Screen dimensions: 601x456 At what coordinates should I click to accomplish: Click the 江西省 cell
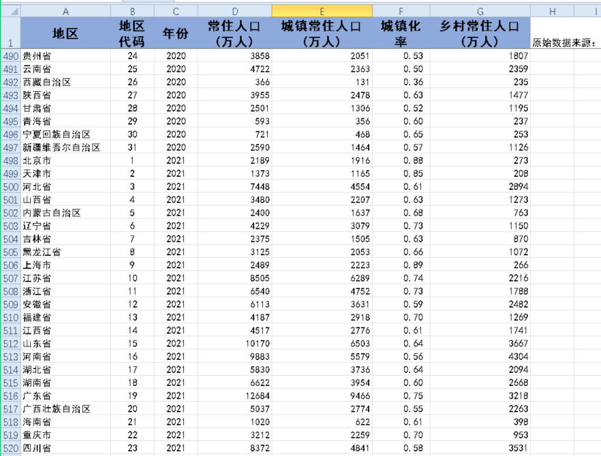coord(65,330)
